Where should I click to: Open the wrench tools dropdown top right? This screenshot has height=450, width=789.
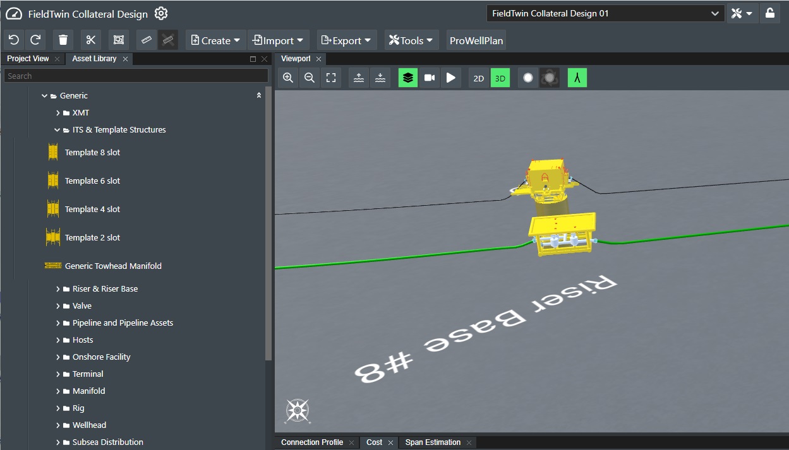(x=742, y=13)
